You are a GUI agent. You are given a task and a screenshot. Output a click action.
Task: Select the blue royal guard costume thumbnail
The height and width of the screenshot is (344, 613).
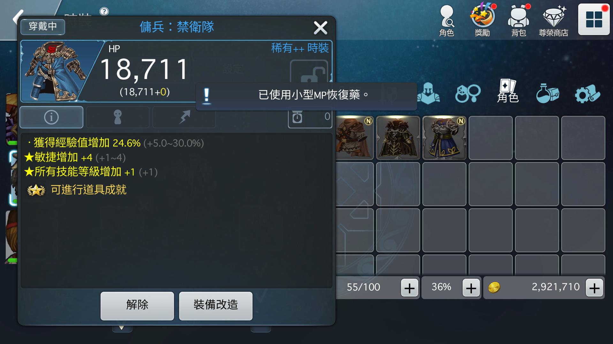pos(444,138)
